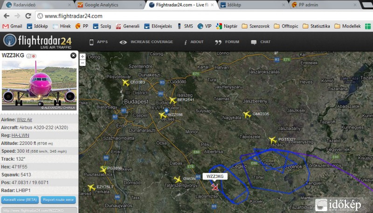The image size is (373, 213).
Task: Open the Generali bookmark
Action: [127, 26]
